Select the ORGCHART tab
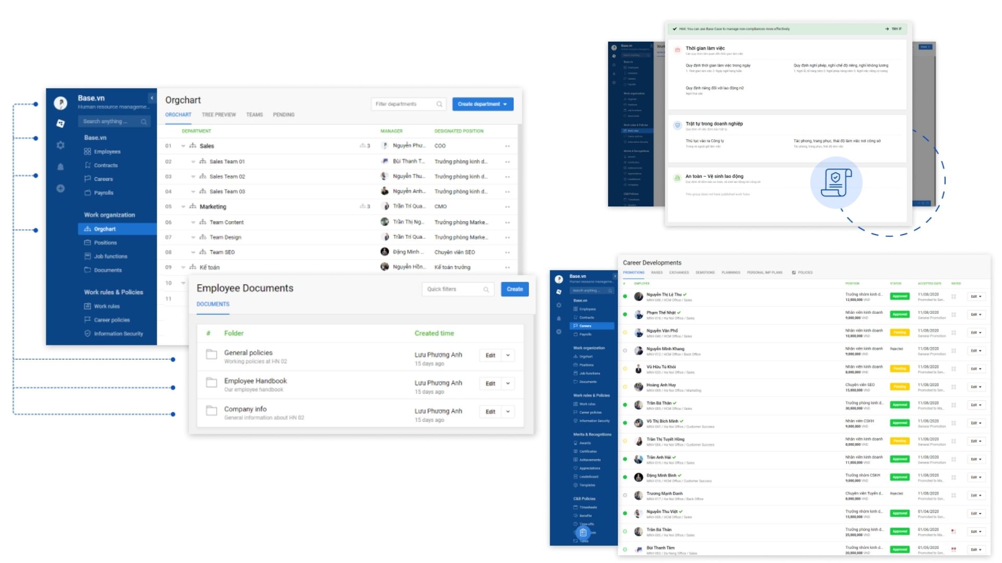This screenshot has width=1002, height=563. [178, 115]
